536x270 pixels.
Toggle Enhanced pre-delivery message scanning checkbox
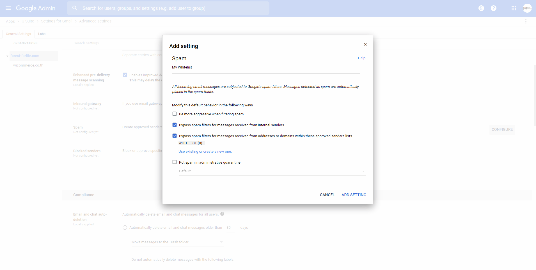click(125, 75)
